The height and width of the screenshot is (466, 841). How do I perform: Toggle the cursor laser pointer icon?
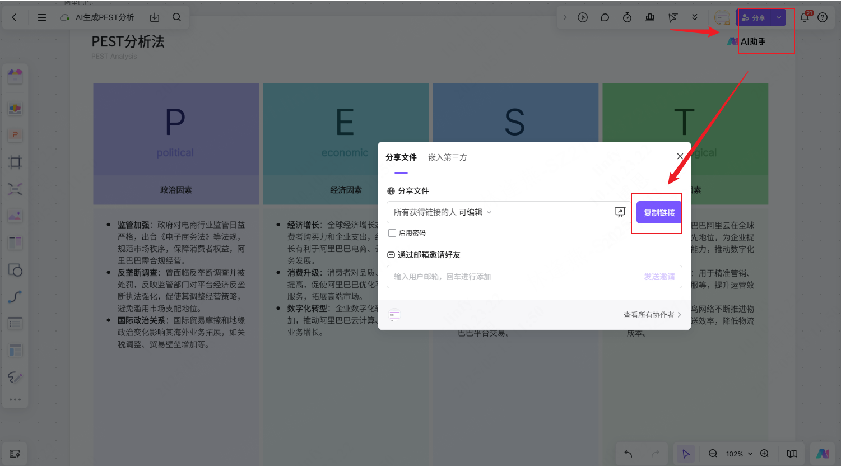click(x=672, y=17)
